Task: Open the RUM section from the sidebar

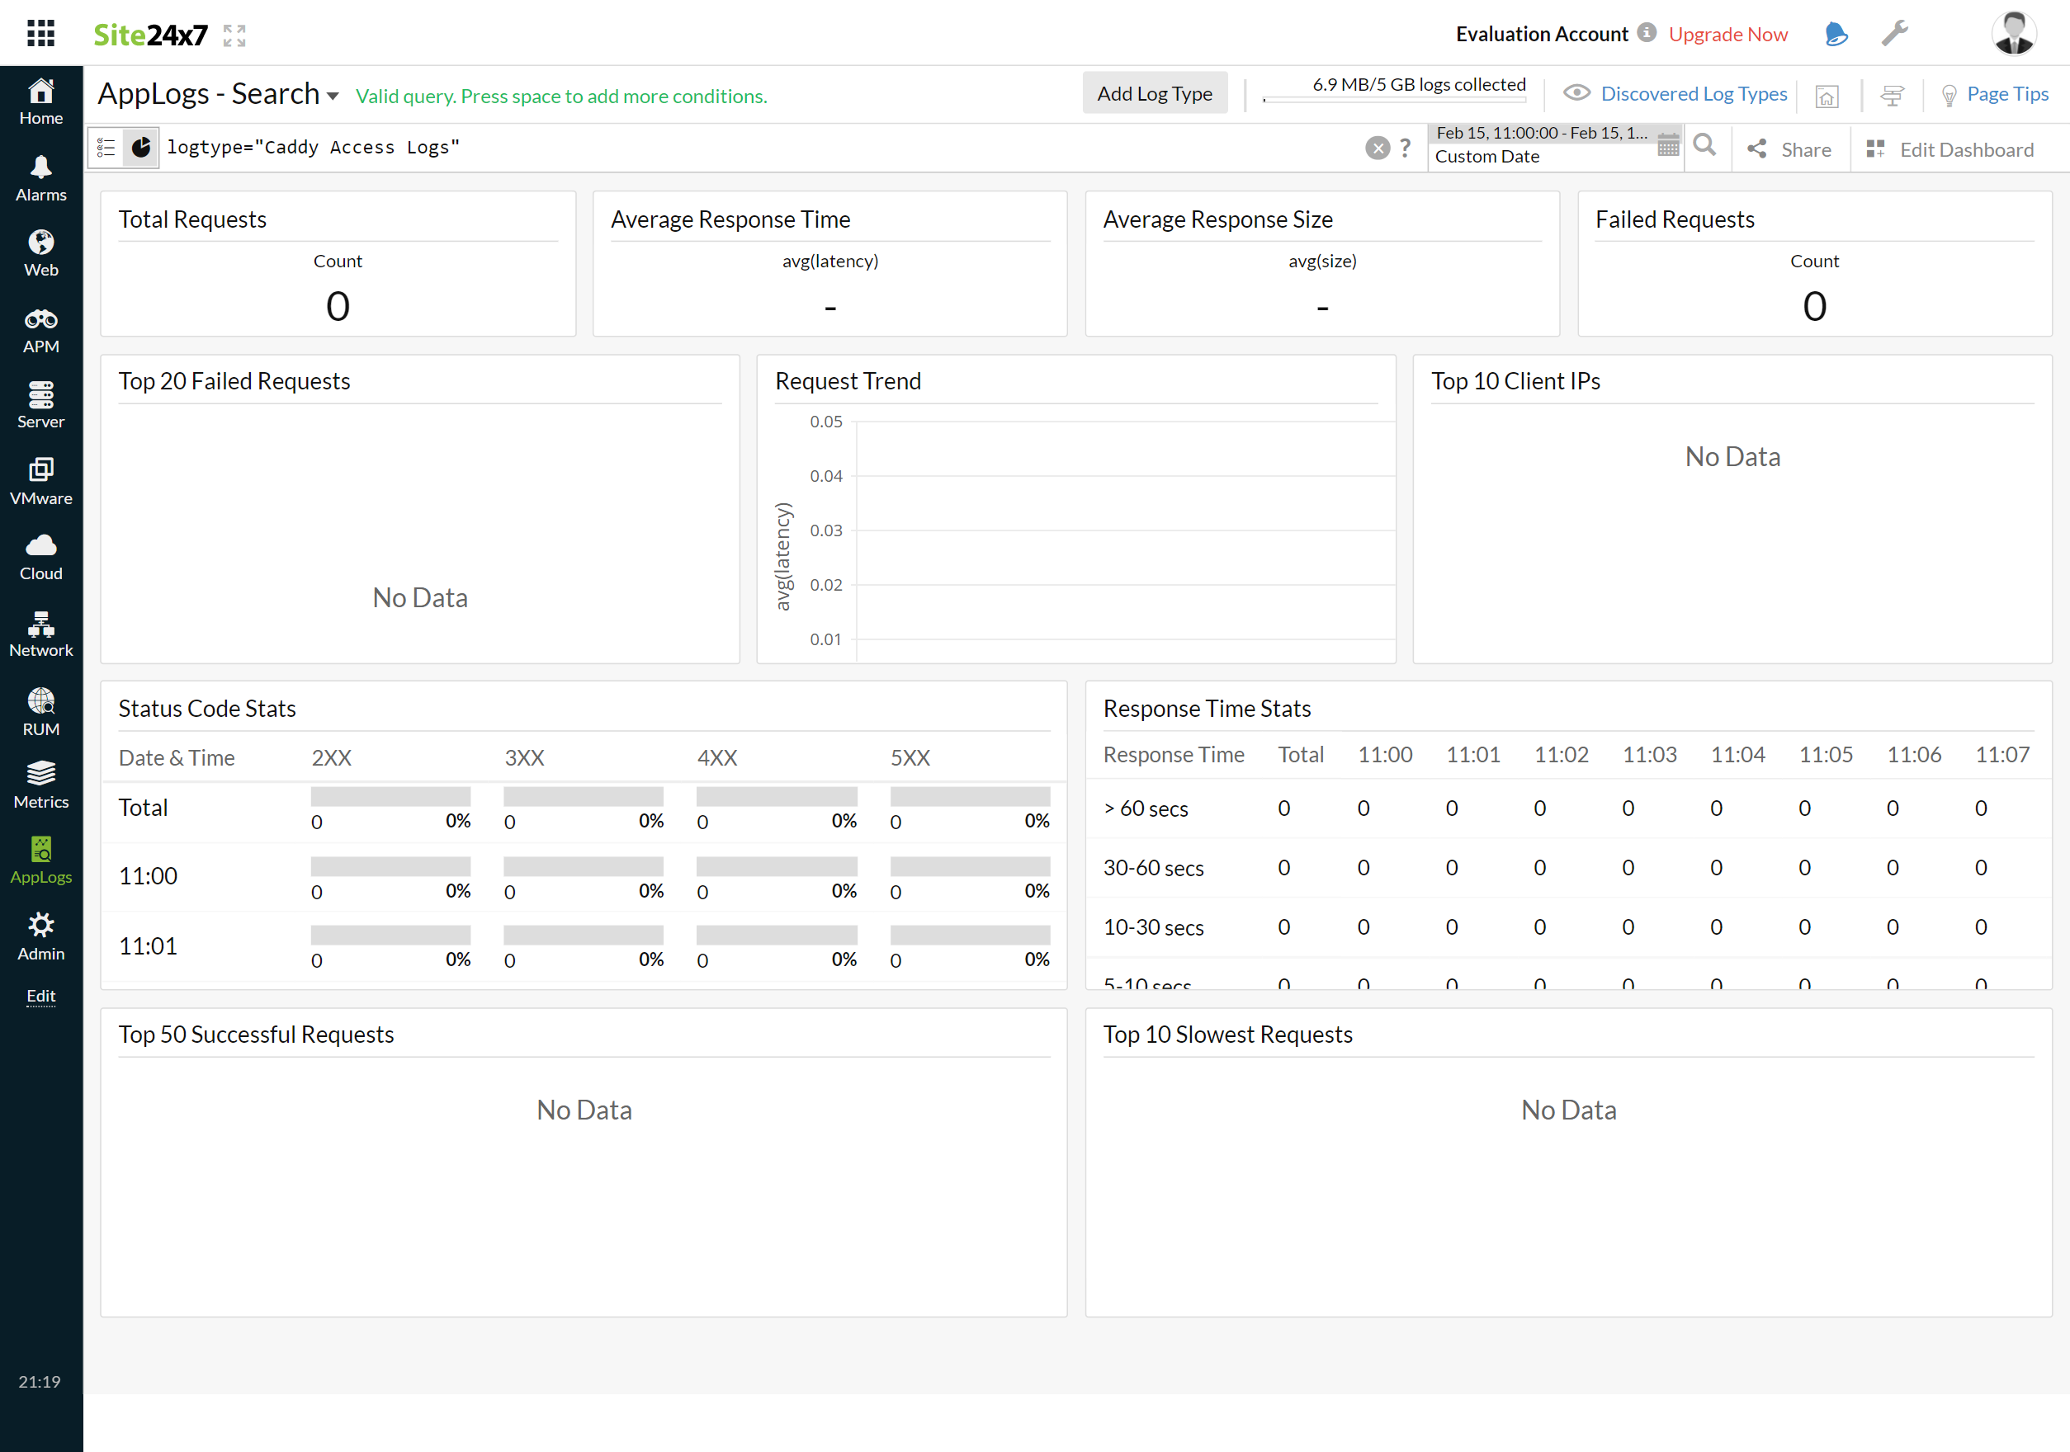Action: point(40,704)
